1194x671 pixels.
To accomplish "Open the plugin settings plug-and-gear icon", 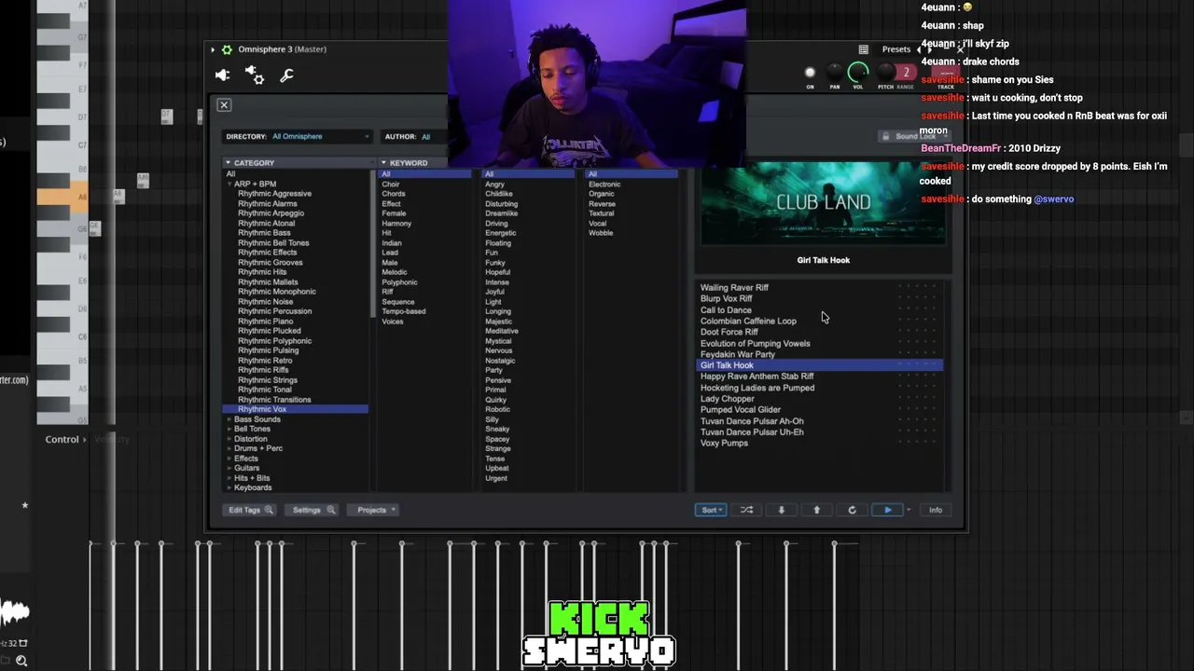I will (254, 75).
